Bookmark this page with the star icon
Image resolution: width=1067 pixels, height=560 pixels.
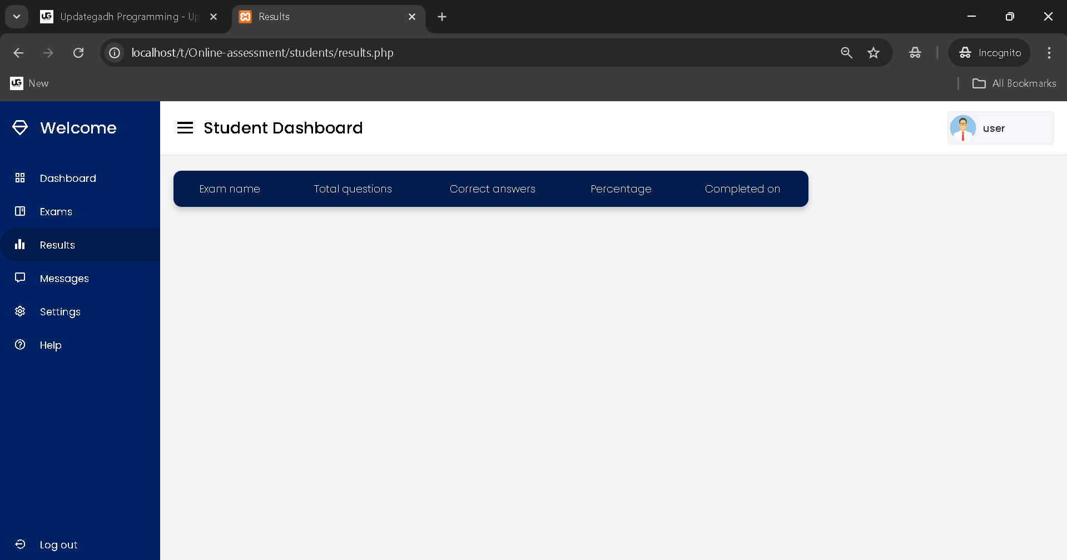pos(874,53)
